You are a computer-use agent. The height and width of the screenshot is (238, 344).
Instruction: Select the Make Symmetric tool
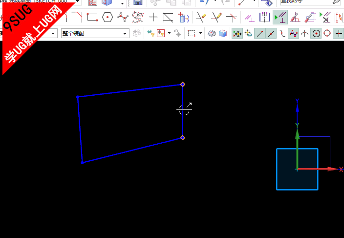[x=264, y=17]
